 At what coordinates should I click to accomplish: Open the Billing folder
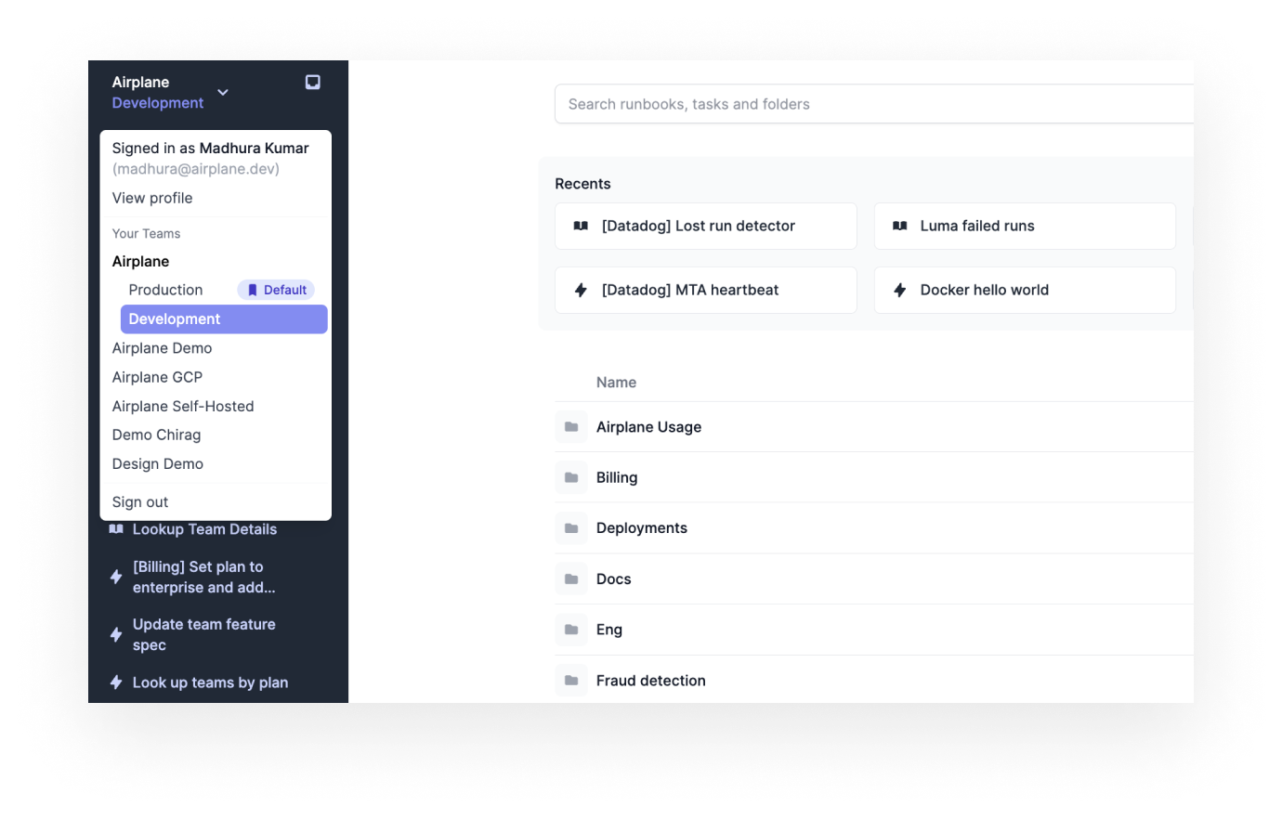617,477
